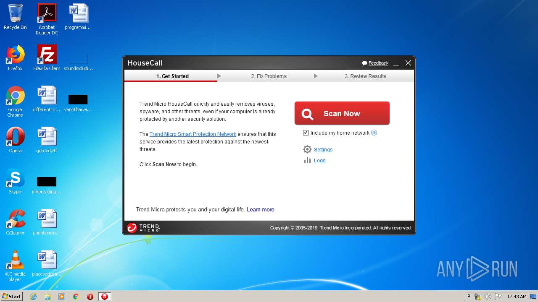This screenshot has height=302, width=538.
Task: Click the 12:43 AM taskbar clock
Action: (517, 297)
